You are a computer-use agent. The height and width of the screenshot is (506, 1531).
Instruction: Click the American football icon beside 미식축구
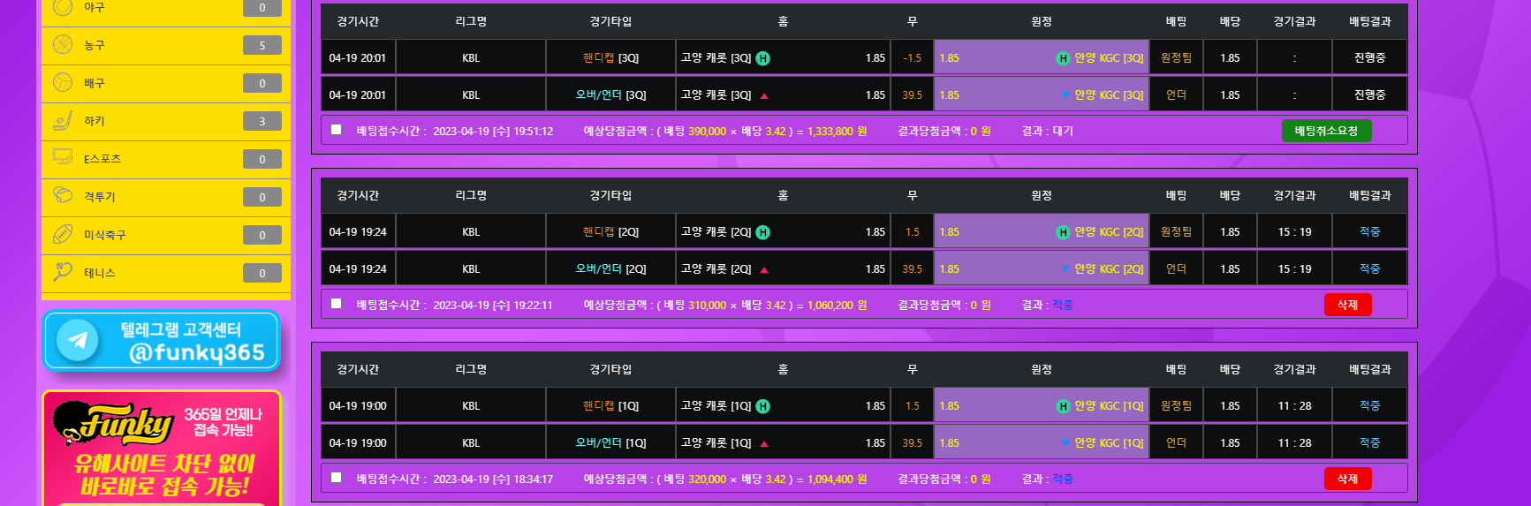[x=63, y=234]
